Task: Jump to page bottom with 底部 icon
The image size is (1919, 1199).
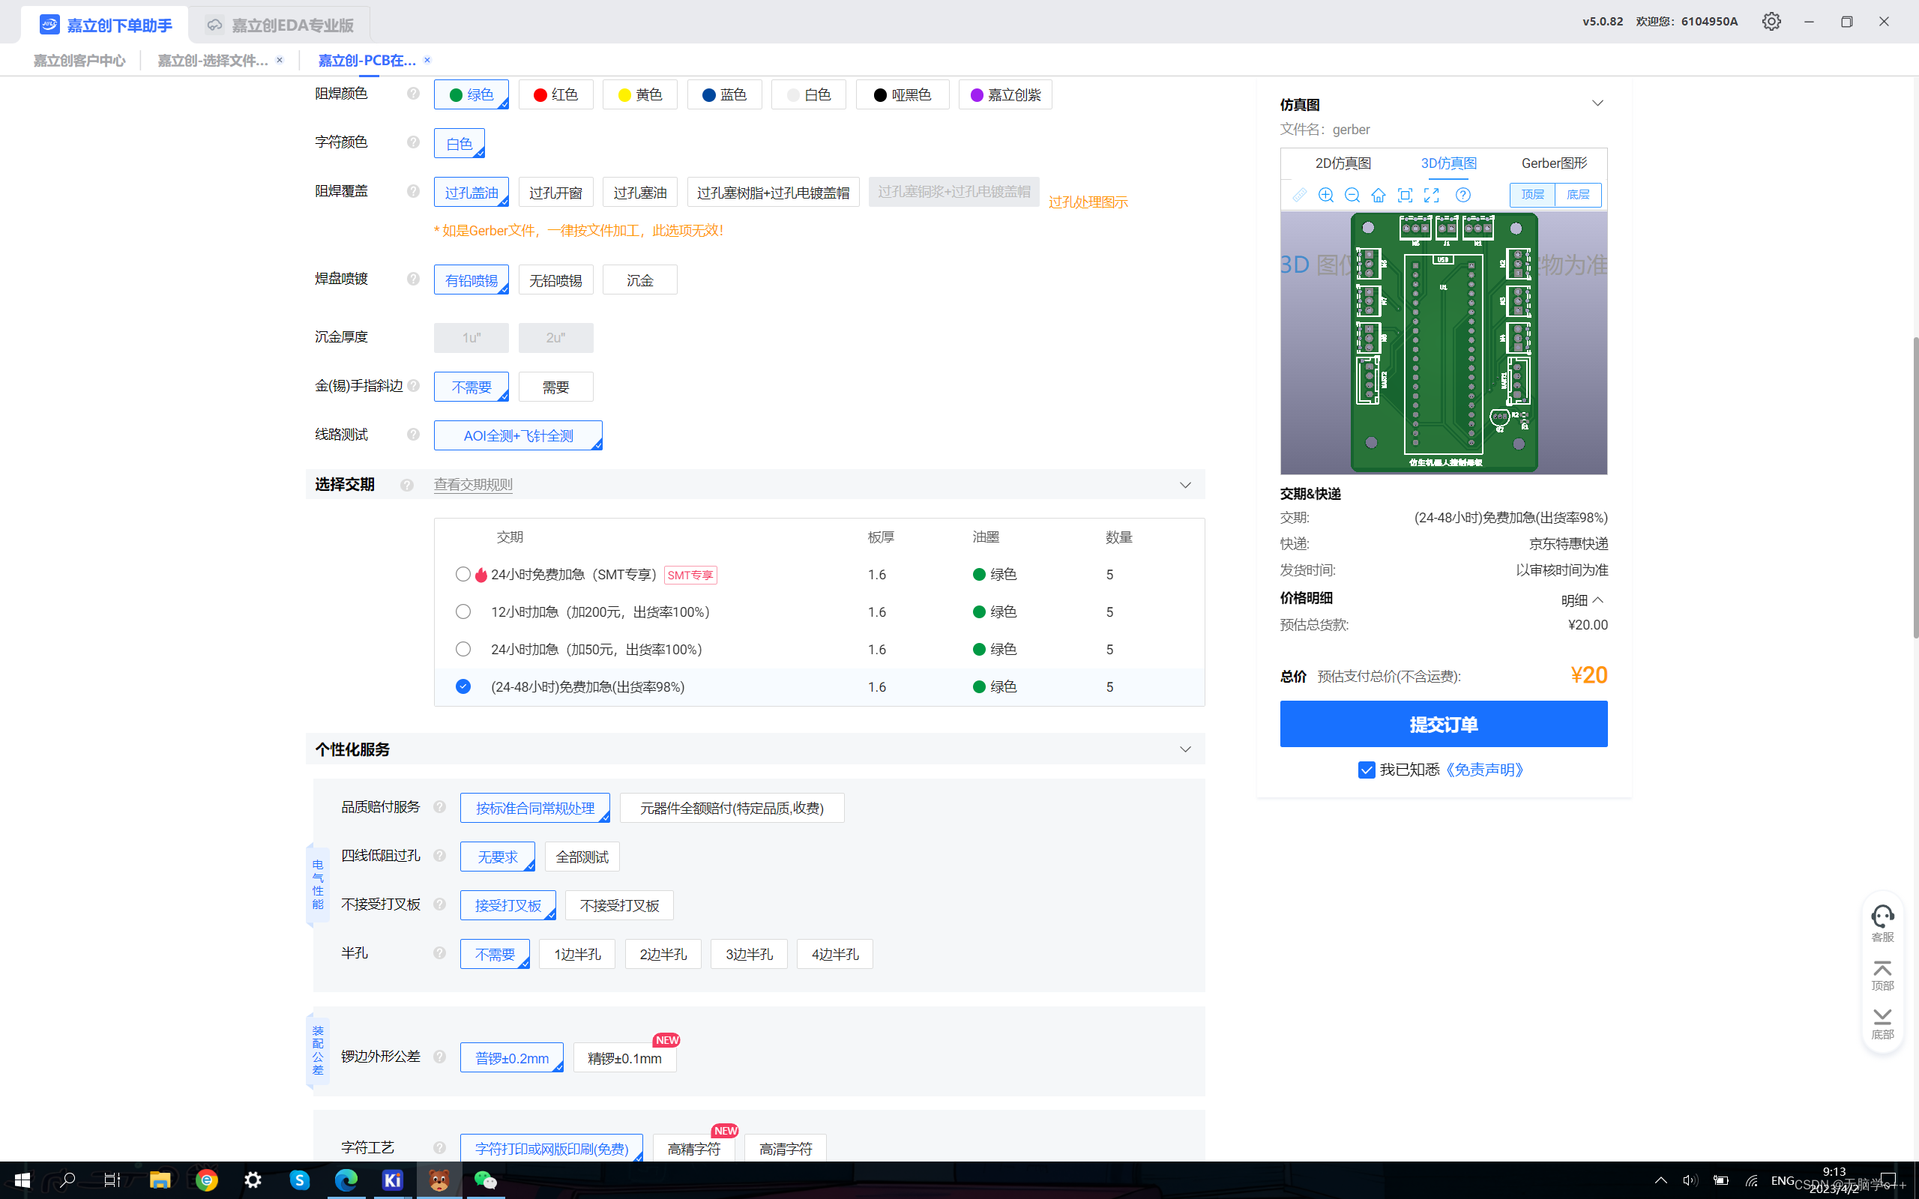Action: click(1882, 1024)
